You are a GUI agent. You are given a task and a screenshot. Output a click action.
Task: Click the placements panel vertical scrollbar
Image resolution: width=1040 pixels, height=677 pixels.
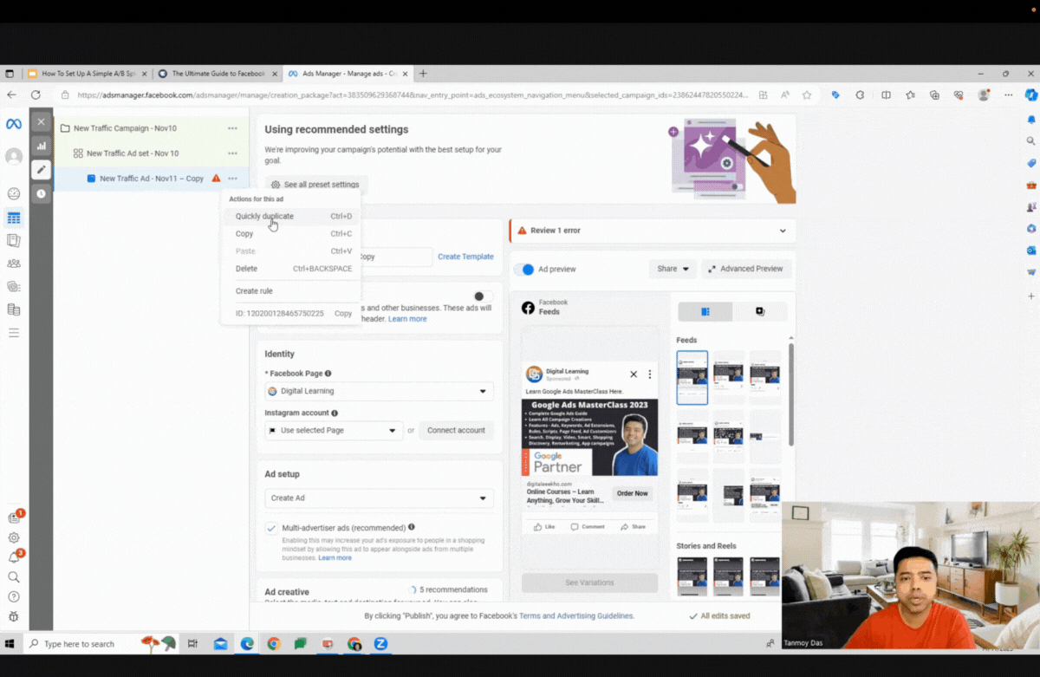(791, 394)
